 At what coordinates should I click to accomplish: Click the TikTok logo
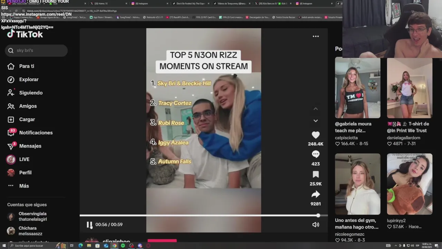click(25, 34)
